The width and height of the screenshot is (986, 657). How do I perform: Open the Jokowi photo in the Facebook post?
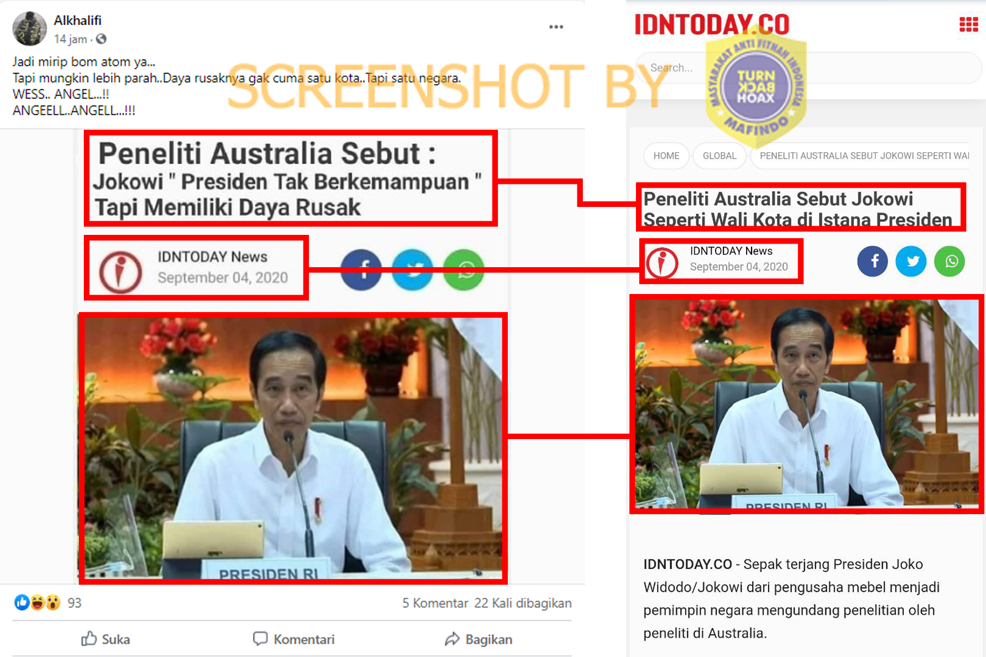(x=293, y=448)
